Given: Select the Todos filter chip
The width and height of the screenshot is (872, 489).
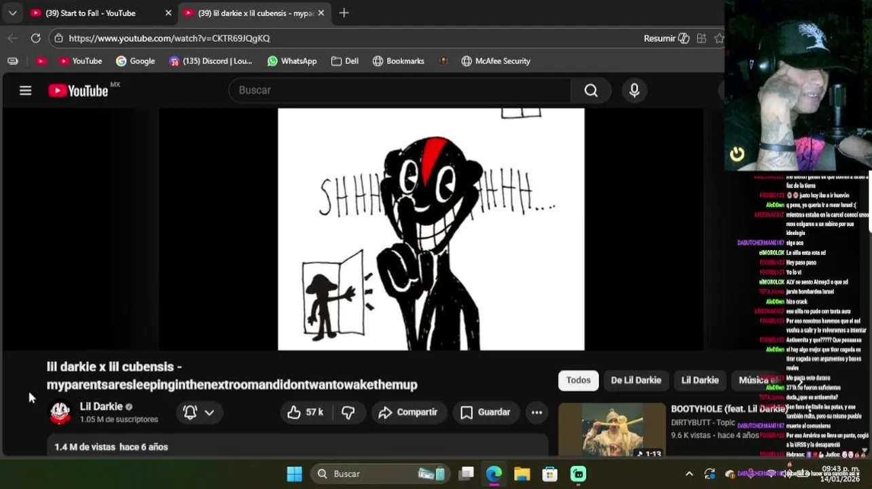Looking at the screenshot, I should coord(579,380).
